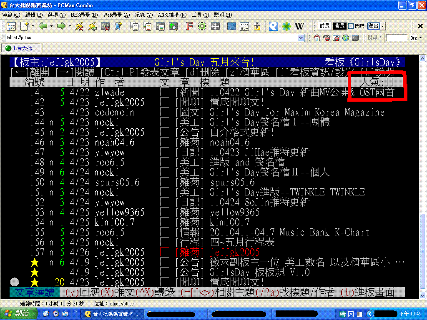Click the paste into terminal icon
427x320 pixels.
coord(160,26)
